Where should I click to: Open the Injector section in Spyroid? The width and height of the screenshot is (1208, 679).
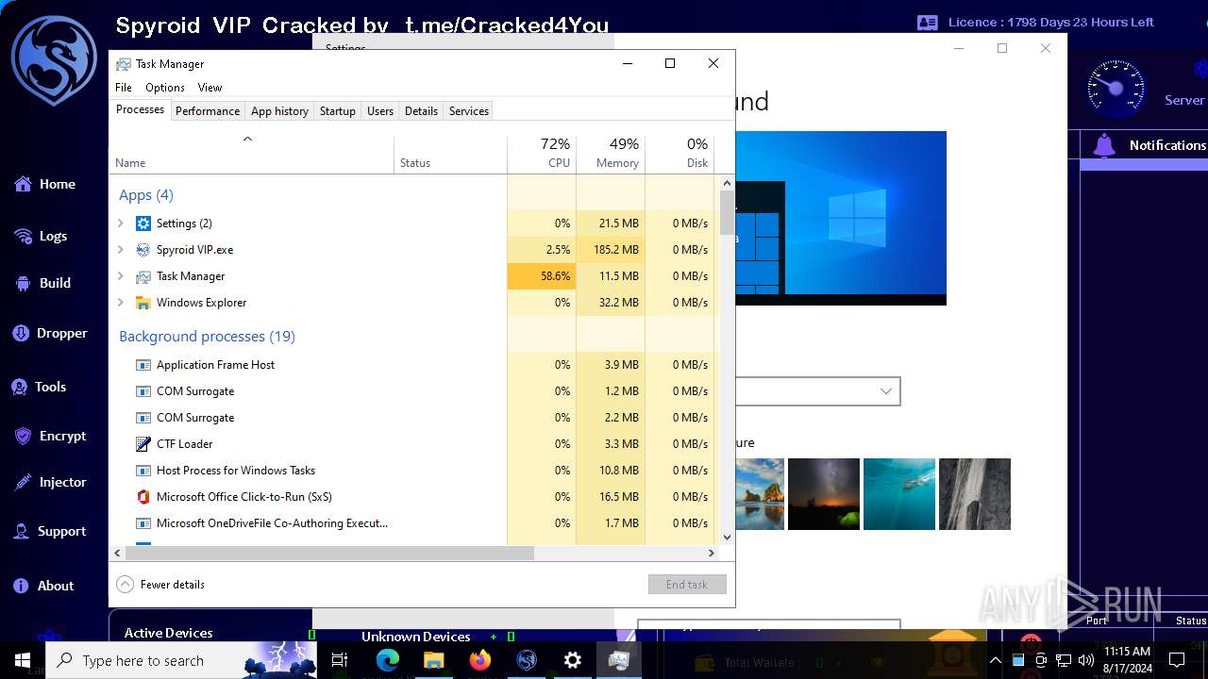coord(50,482)
